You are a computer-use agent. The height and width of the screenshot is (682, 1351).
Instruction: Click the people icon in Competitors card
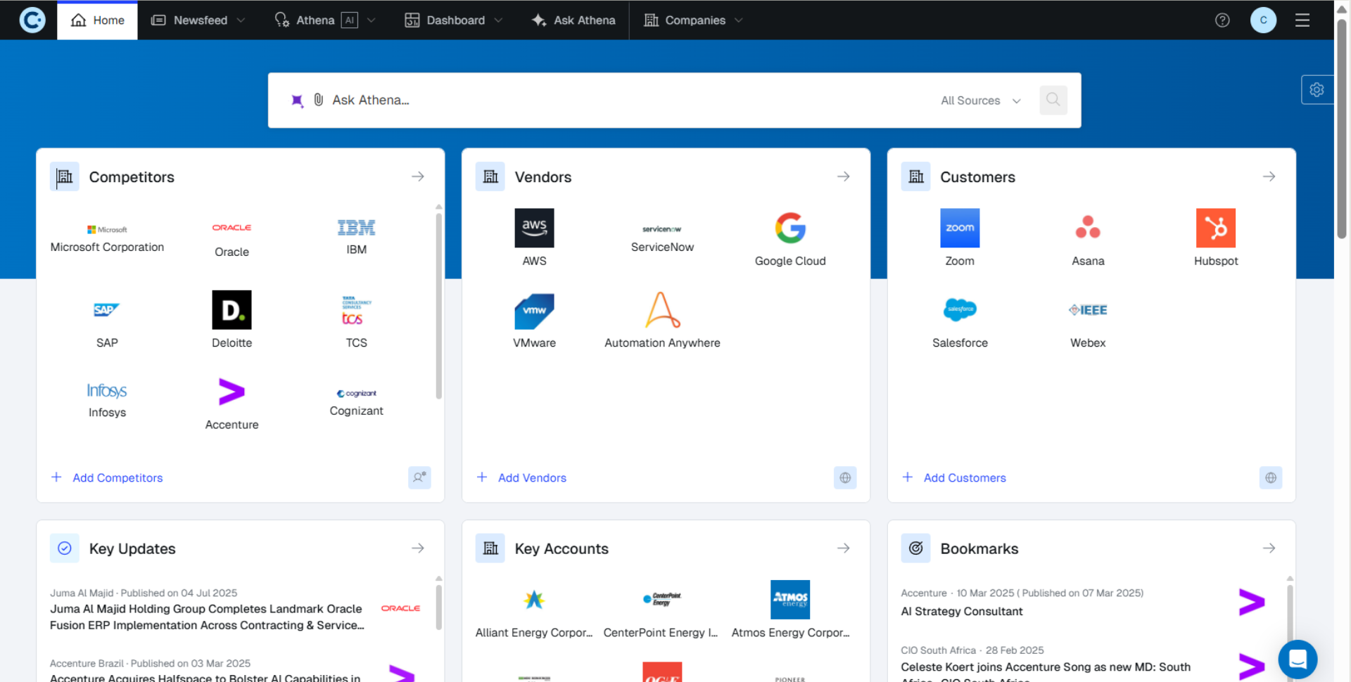click(x=419, y=478)
